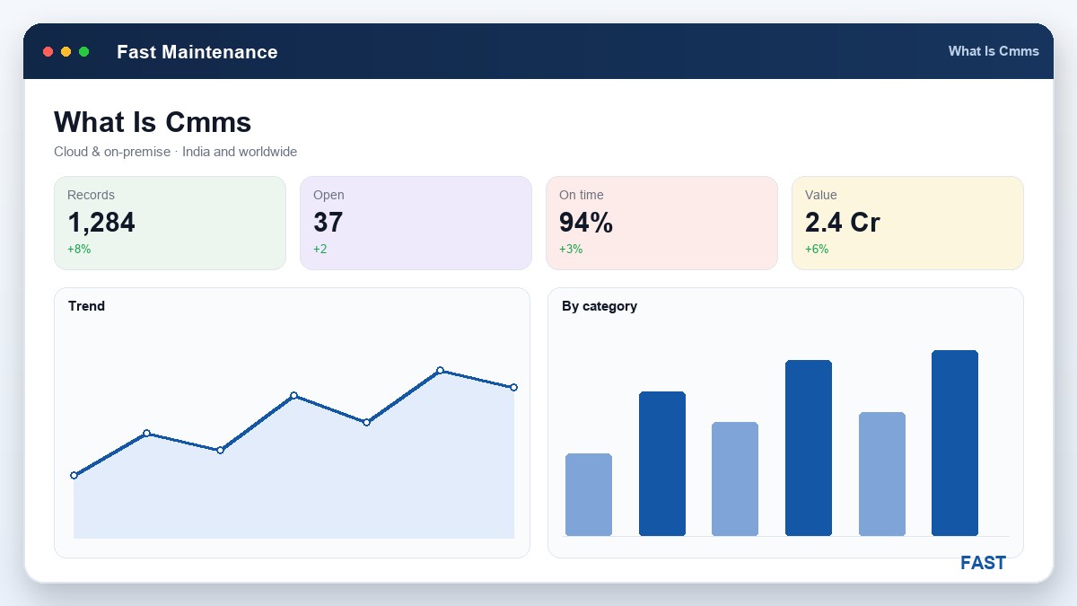Image resolution: width=1077 pixels, height=606 pixels.
Task: Click the tallest bar in By category chart
Action: pos(955,444)
